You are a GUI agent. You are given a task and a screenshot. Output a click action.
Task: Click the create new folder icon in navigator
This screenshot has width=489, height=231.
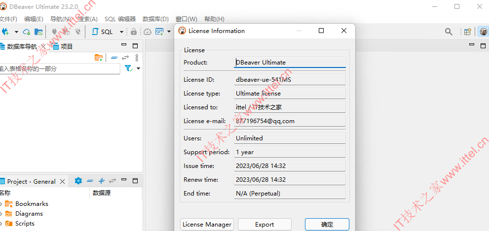(x=99, y=58)
